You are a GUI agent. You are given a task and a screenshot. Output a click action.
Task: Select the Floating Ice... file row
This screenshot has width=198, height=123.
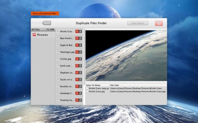point(69,100)
